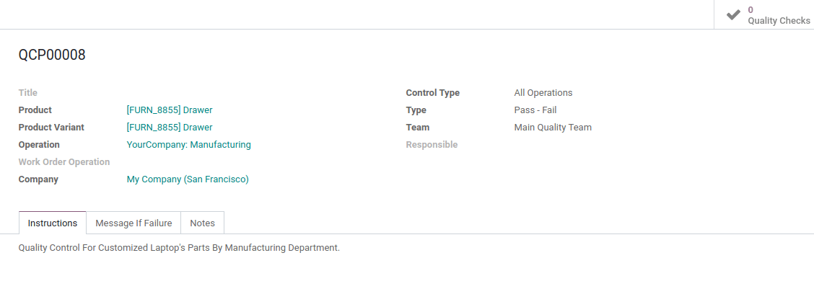
Task: Select the Notes tab
Action: 203,223
